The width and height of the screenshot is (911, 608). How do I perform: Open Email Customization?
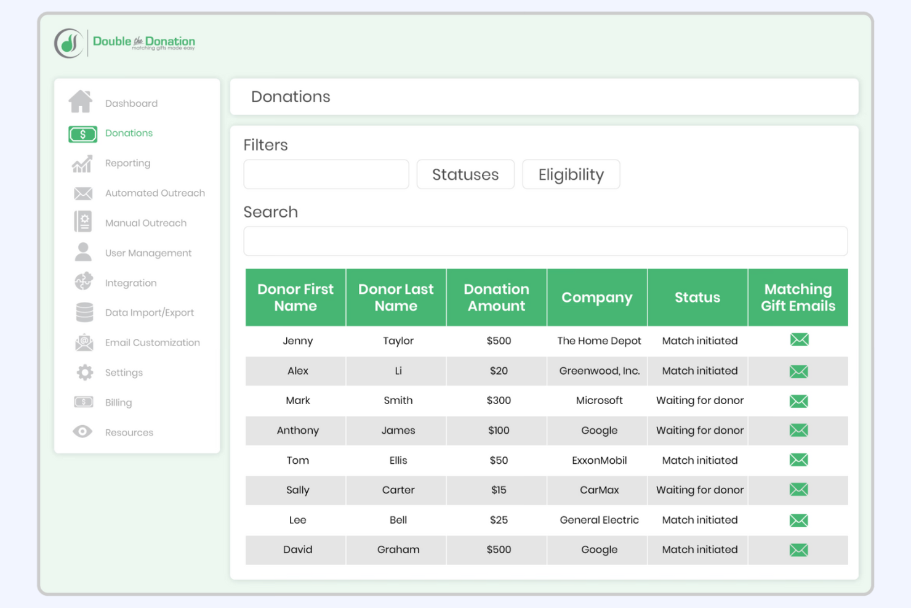click(x=153, y=343)
